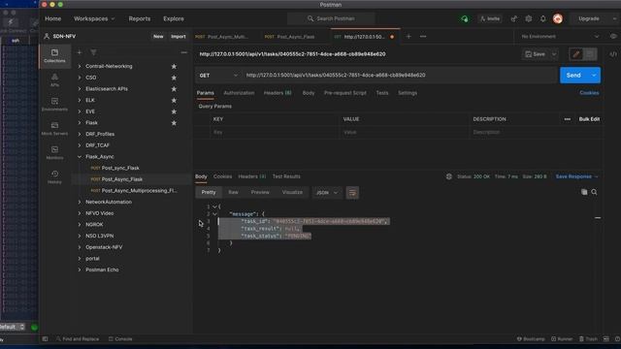Viewport: 621px width, 349px height.
Task: Click the satellite capture requests icon
Action: (x=513, y=18)
